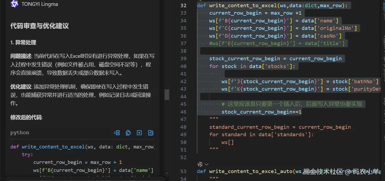Image resolution: width=385 pixels, height=181 pixels.
Task: Click the '优化建议' bold label
Action: 21,87
